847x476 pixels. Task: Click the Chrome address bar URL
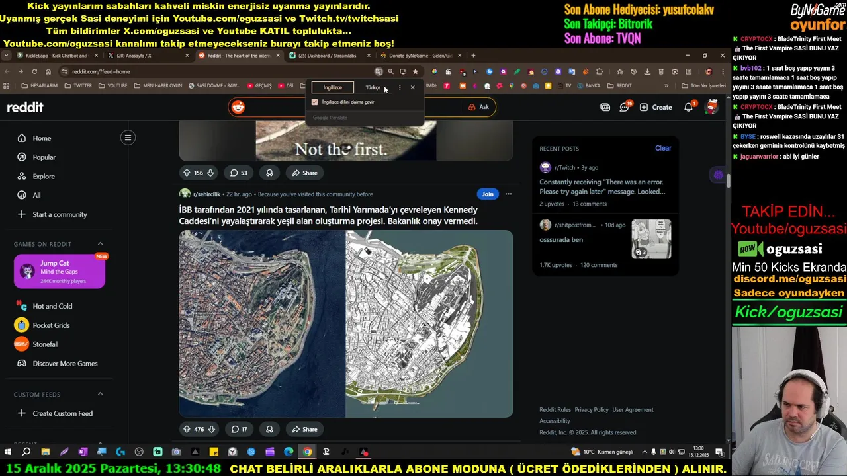click(101, 71)
